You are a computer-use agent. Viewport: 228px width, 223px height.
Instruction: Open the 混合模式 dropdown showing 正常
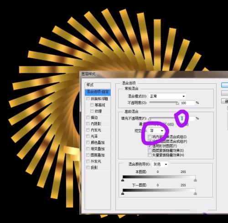167,96
